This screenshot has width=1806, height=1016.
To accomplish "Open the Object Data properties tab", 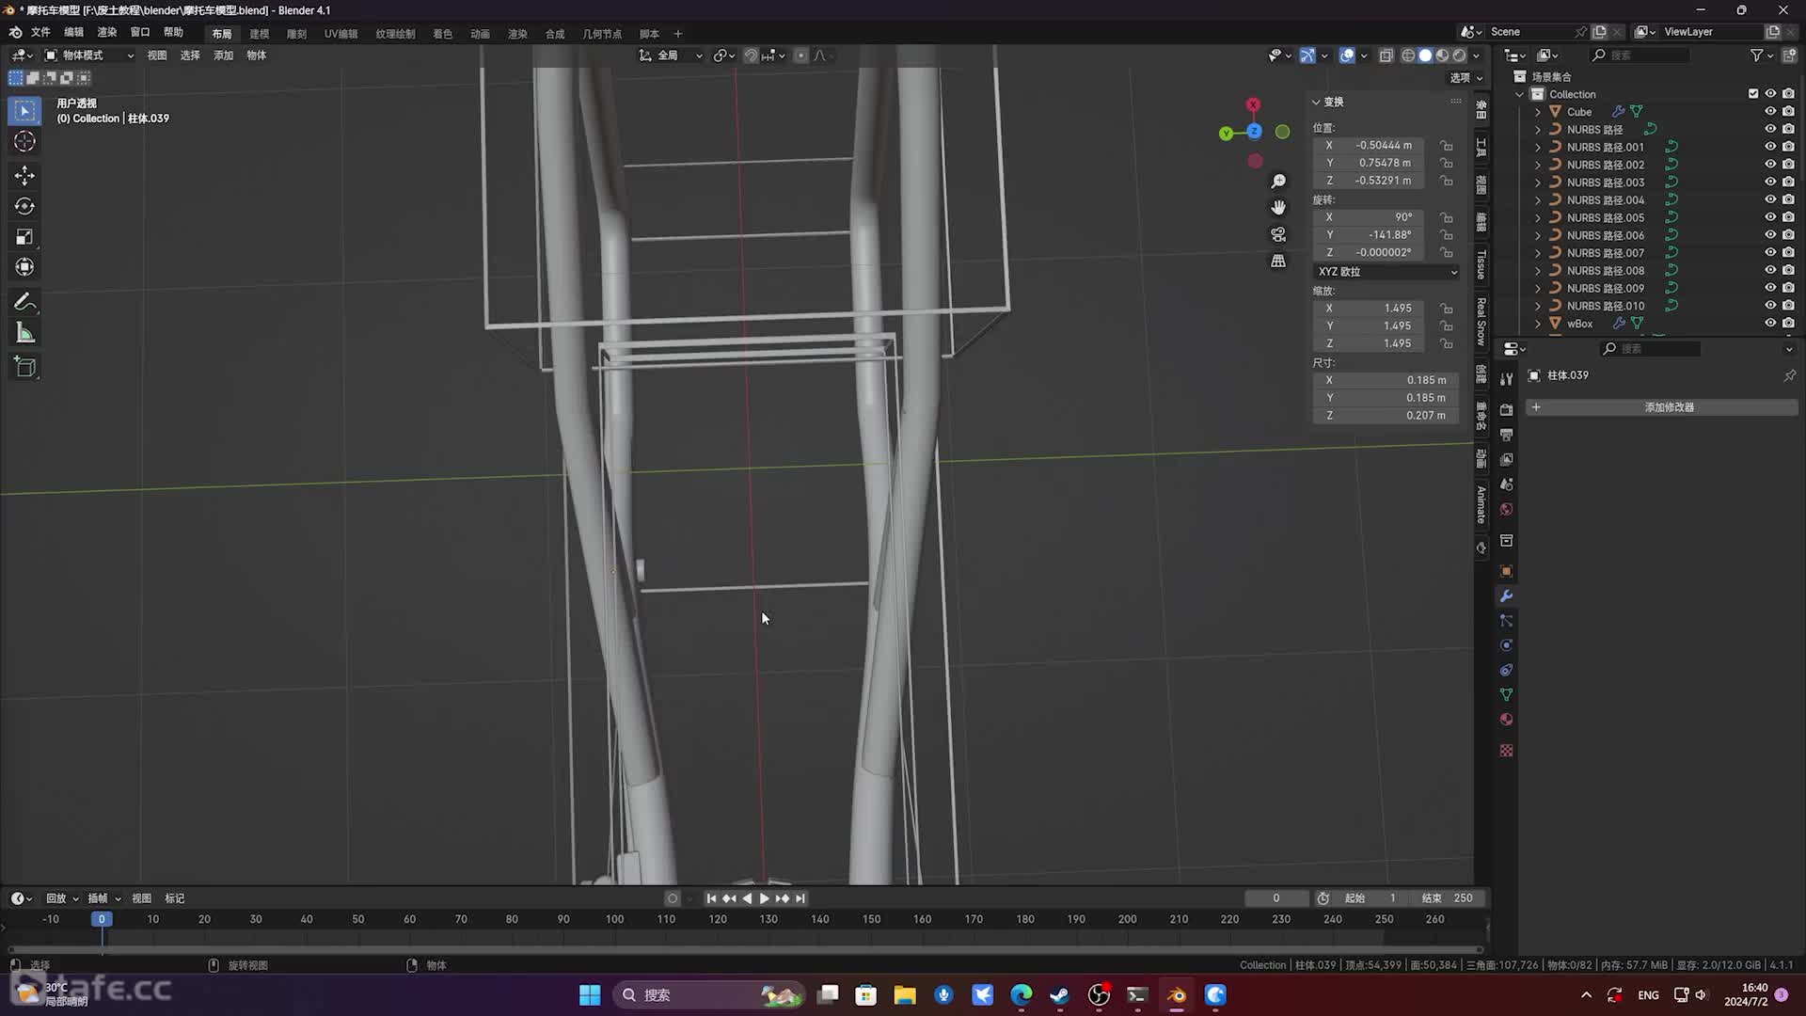I will tap(1506, 695).
